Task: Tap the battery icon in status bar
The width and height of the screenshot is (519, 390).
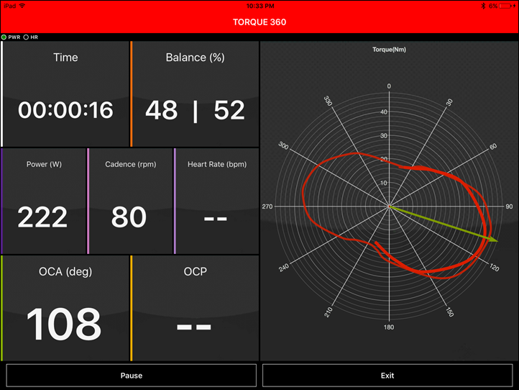Action: click(x=505, y=6)
